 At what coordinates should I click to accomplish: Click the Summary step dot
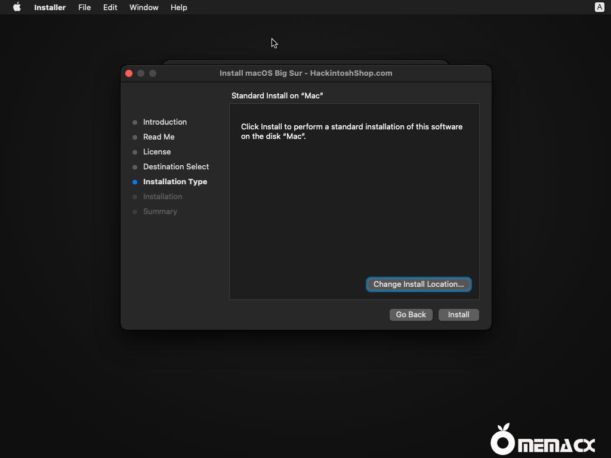click(134, 212)
